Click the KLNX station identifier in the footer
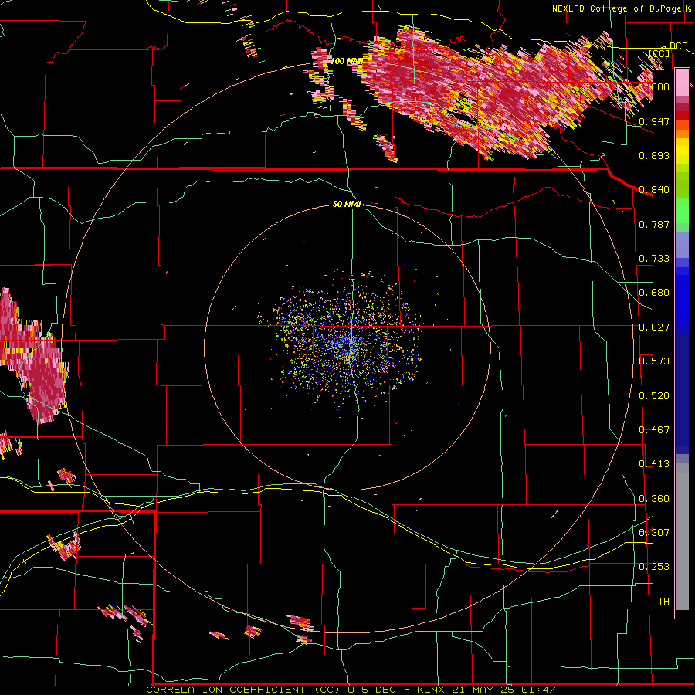The width and height of the screenshot is (695, 695). pyautogui.click(x=432, y=690)
